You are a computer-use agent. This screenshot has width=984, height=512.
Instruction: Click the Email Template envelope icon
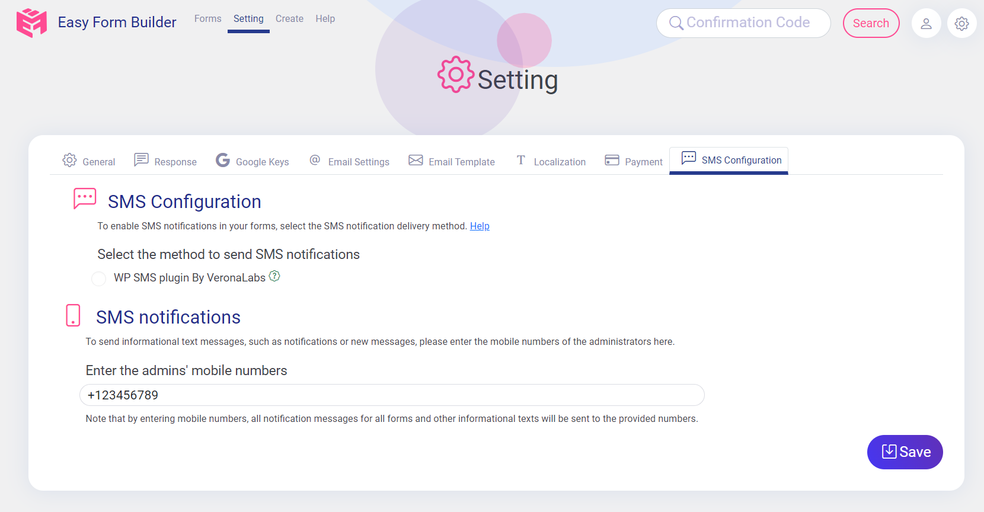416,160
